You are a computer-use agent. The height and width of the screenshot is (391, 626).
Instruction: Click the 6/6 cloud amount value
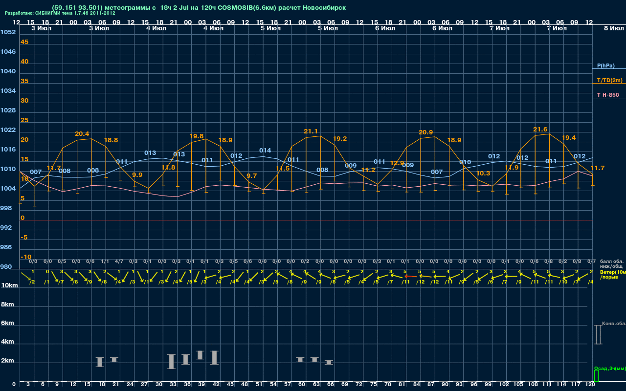pyautogui.click(x=90, y=261)
